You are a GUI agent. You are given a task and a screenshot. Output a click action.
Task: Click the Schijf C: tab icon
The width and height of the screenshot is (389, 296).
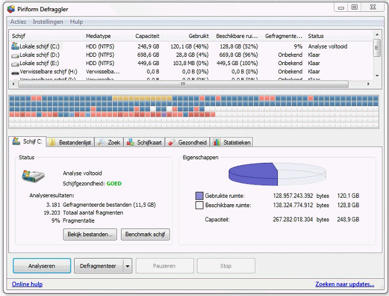pyautogui.click(x=17, y=141)
